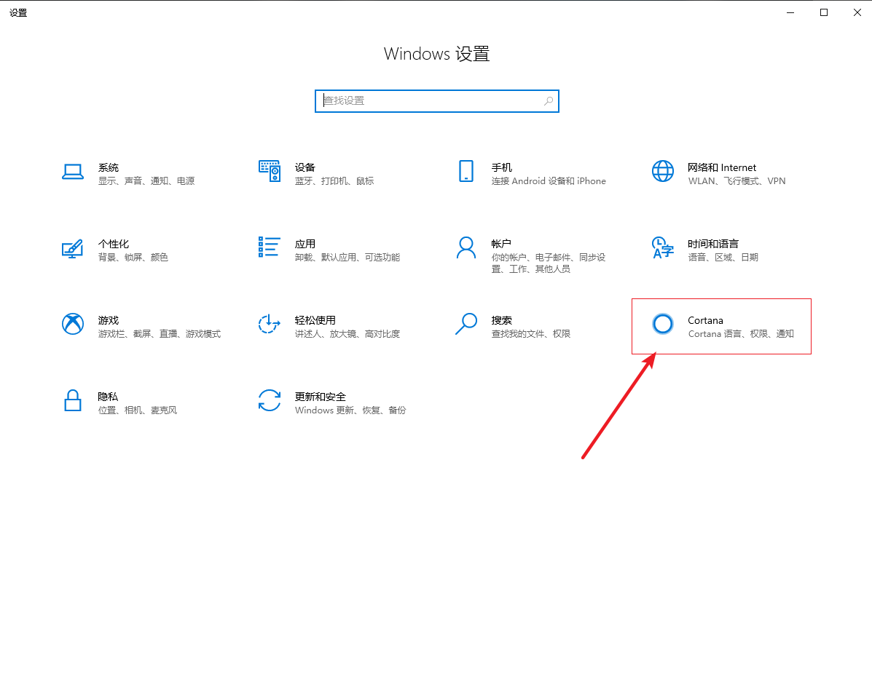
Task: Open the "蓝牙、打印机、鼠标" description link
Action: 334,181
